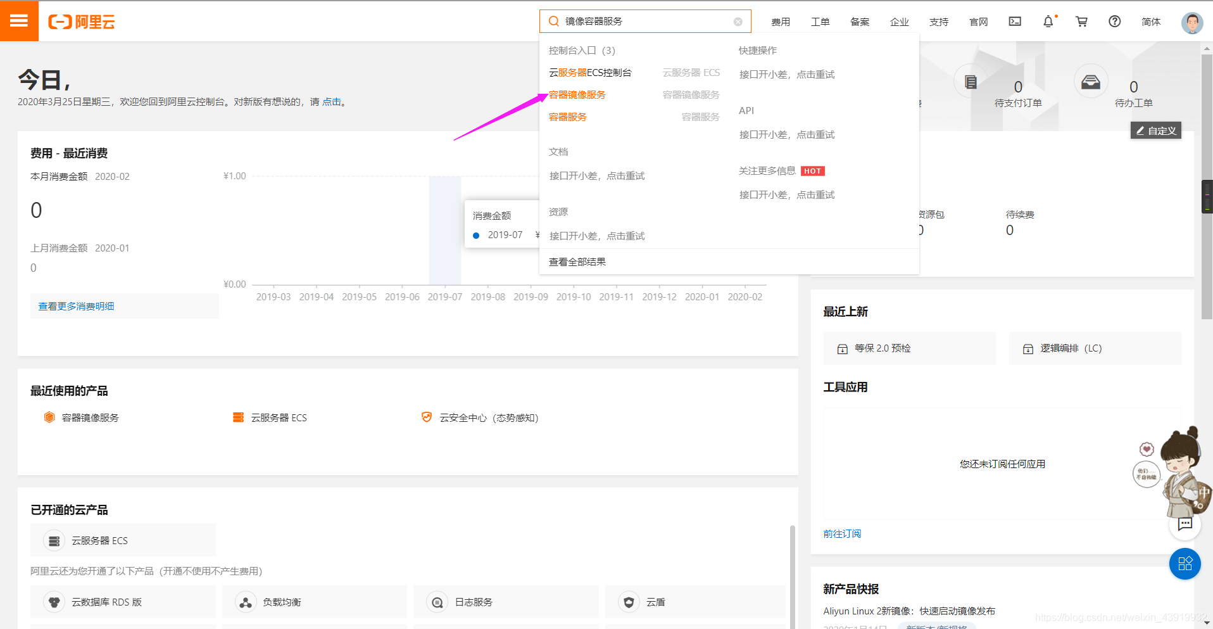Screen dimensions: 1213x629
Task: Retry under API section
Action: tap(787, 135)
